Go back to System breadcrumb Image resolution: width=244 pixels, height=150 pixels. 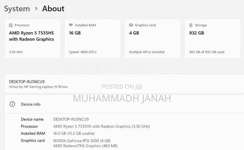(x=17, y=8)
